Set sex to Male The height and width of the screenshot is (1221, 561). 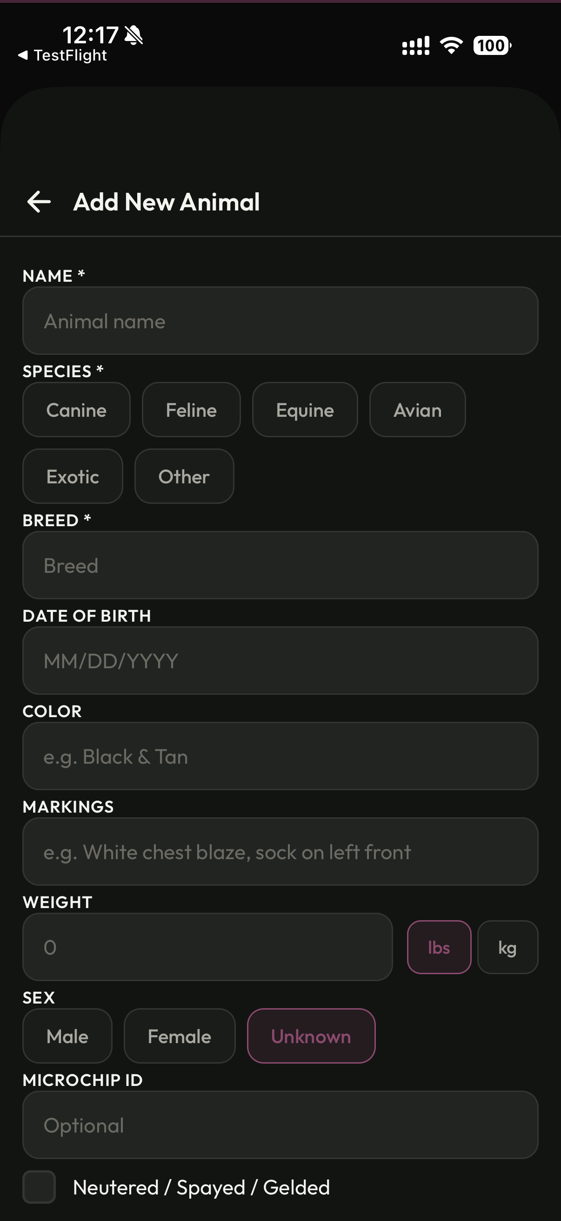click(x=67, y=1036)
